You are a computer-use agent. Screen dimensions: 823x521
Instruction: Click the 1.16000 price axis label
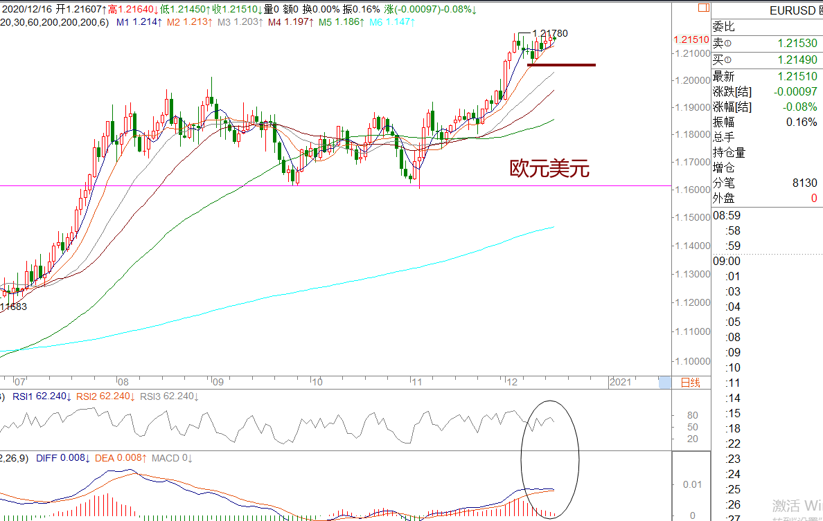[x=693, y=190]
